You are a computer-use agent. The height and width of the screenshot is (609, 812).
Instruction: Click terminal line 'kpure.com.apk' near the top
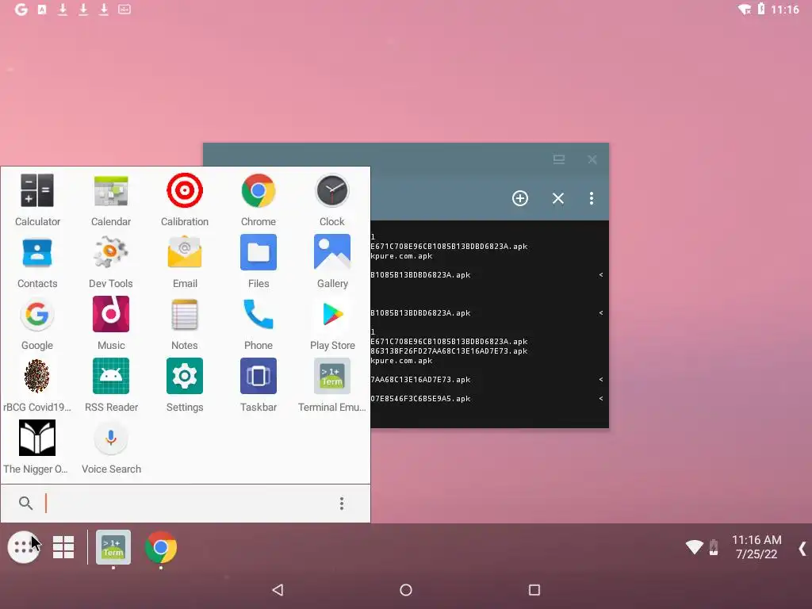(x=401, y=256)
